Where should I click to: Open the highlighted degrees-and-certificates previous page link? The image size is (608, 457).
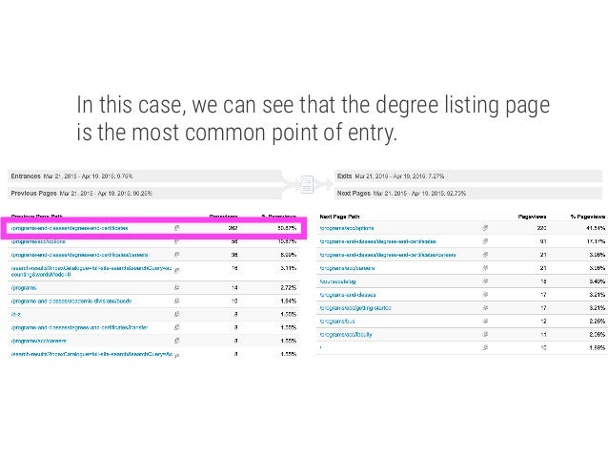click(x=70, y=228)
